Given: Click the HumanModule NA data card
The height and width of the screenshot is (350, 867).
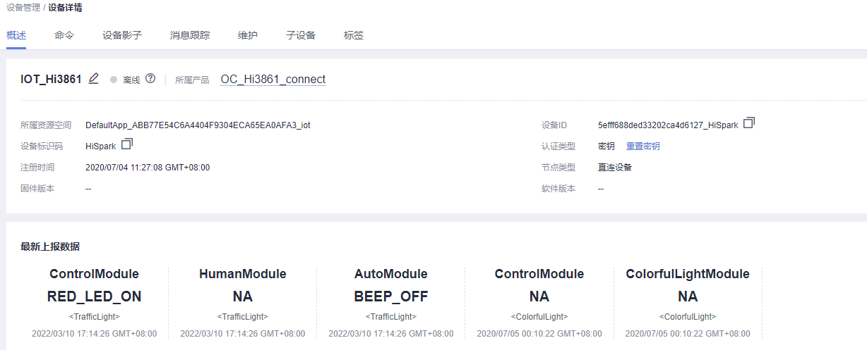Looking at the screenshot, I should point(242,296).
